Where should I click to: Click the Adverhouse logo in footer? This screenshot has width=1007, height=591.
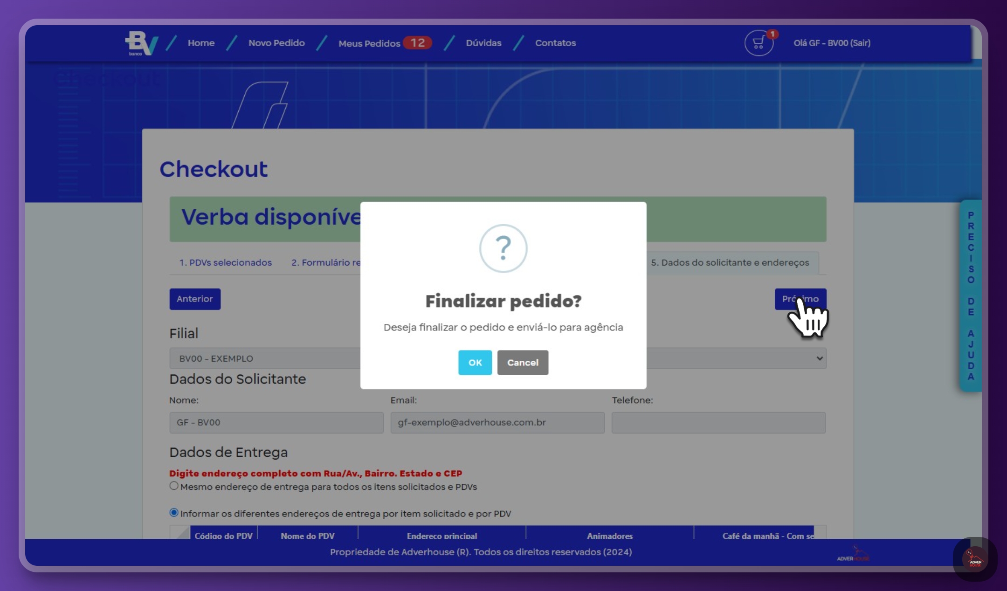pyautogui.click(x=853, y=554)
